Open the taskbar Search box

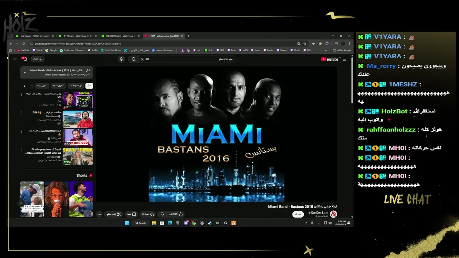141,223
